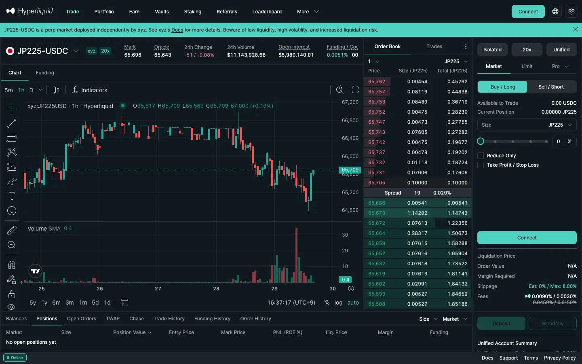This screenshot has width=582, height=364.
Task: Open chart scale settings gear
Action: pos(351,288)
